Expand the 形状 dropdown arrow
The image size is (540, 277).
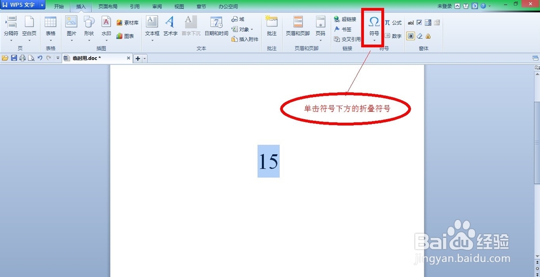tap(89, 40)
